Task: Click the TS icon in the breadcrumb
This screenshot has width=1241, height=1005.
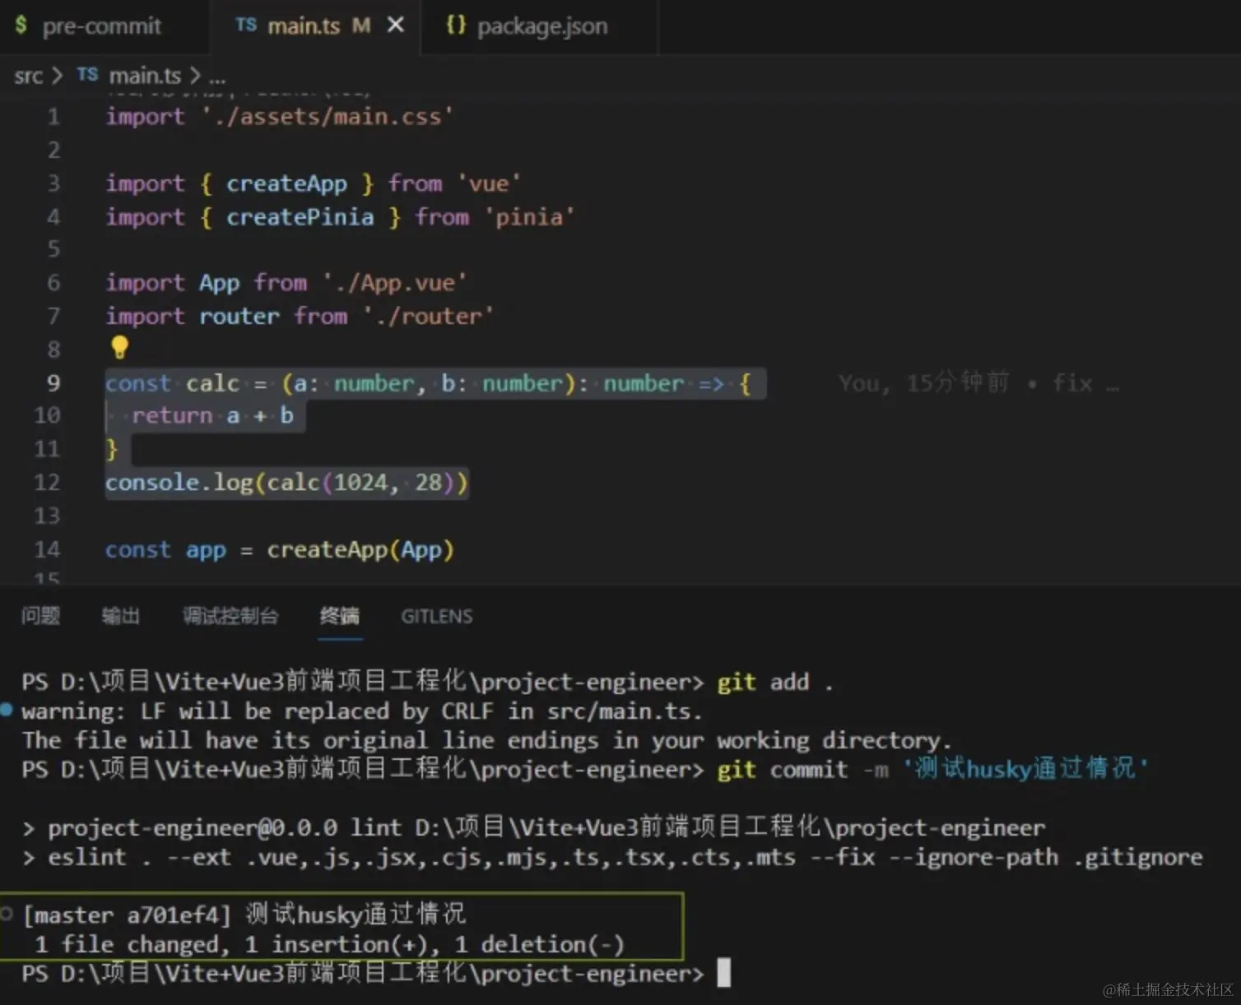Action: pos(87,75)
